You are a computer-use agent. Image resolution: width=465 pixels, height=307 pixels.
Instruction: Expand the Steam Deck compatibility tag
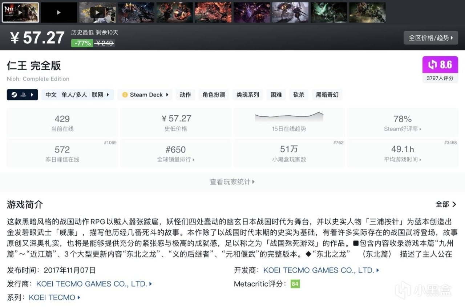(145, 95)
